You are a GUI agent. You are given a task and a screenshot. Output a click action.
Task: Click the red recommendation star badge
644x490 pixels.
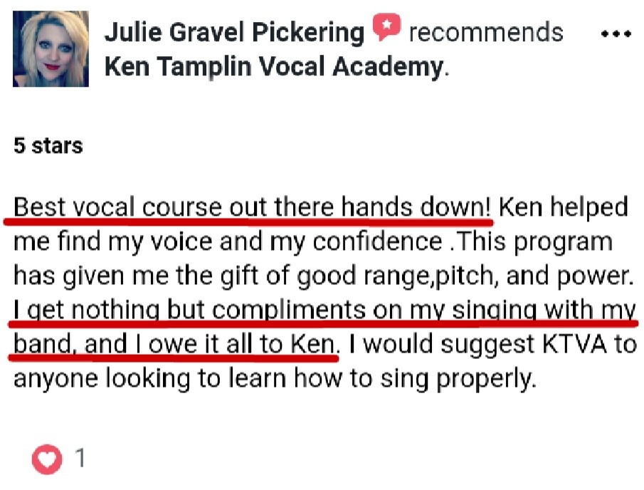click(386, 28)
